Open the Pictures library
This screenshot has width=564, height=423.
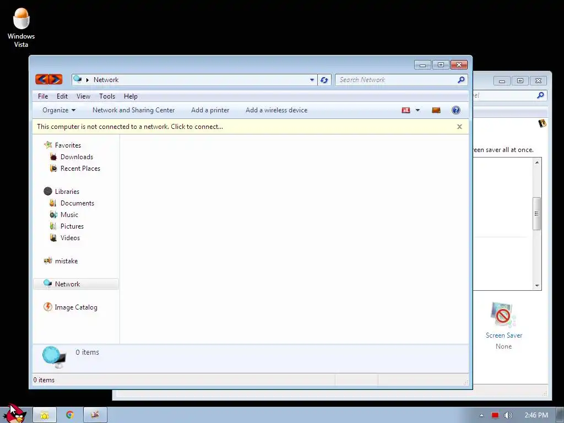coord(72,226)
